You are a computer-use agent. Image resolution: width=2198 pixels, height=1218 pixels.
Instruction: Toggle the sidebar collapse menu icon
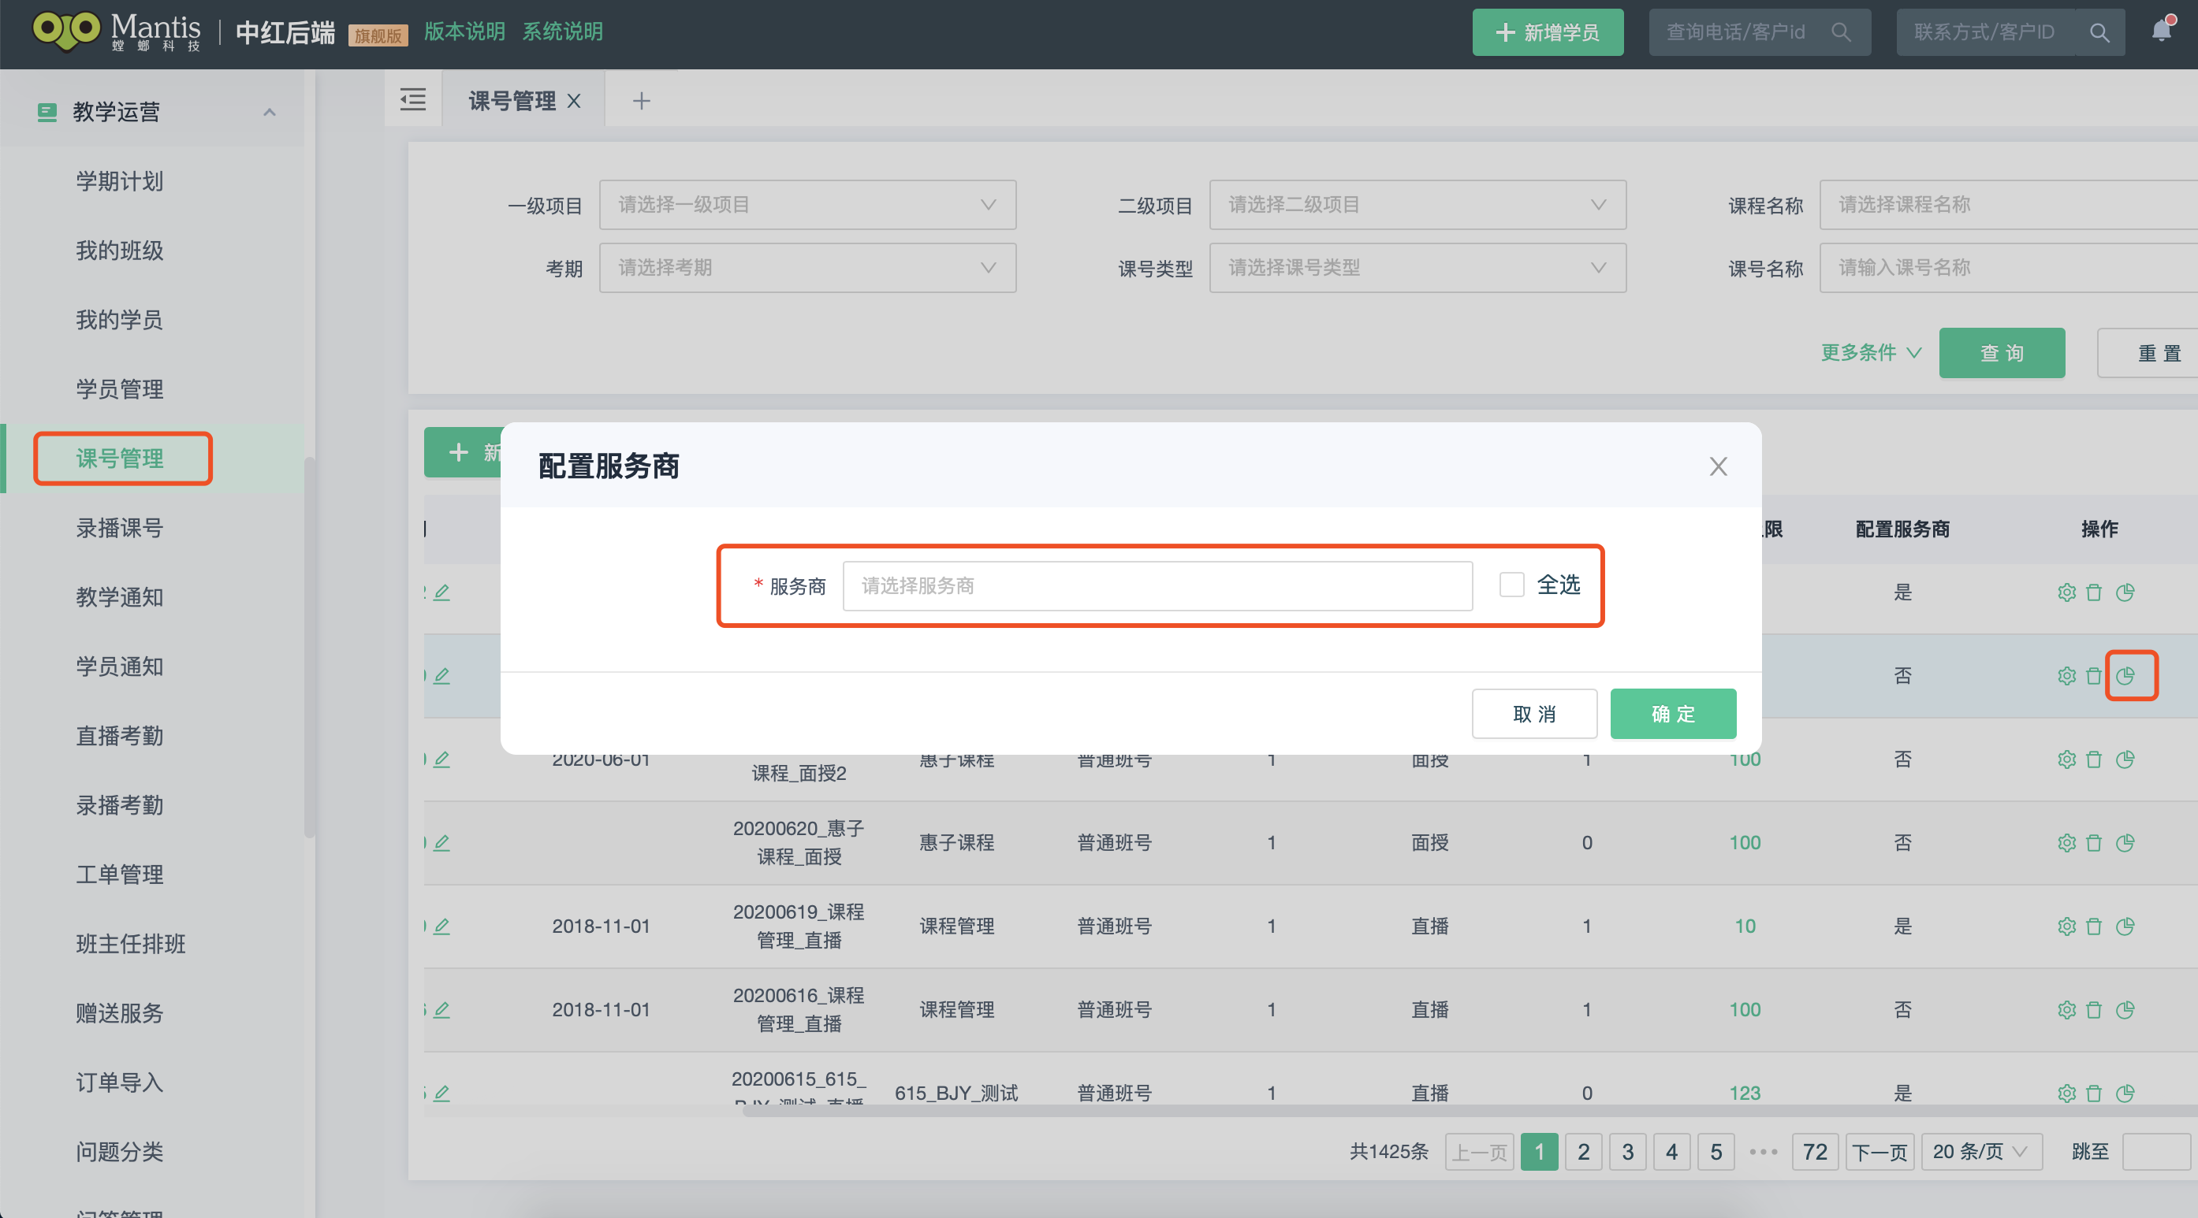point(413,101)
